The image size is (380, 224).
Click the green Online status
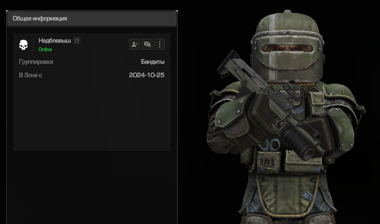click(45, 50)
